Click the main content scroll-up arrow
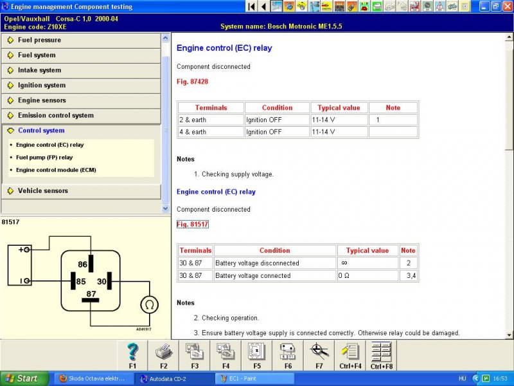Viewport: 514px width, 386px height. pyautogui.click(x=510, y=37)
